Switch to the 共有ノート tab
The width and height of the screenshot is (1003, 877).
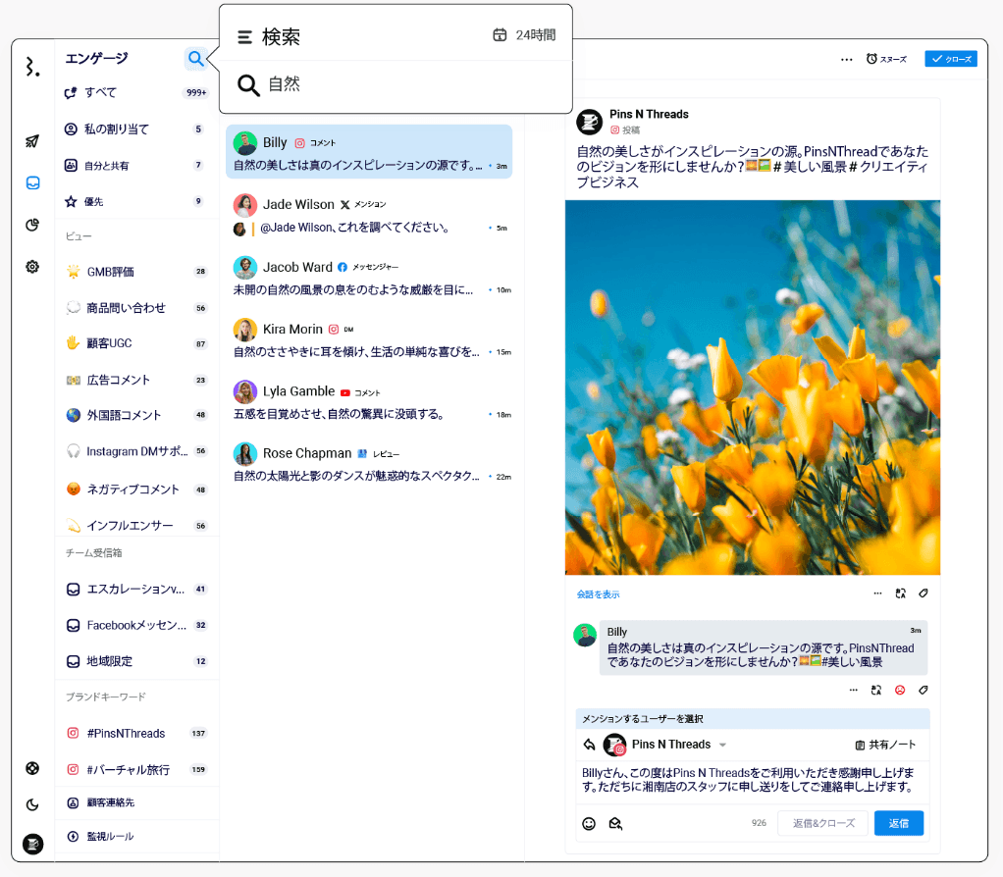(885, 746)
